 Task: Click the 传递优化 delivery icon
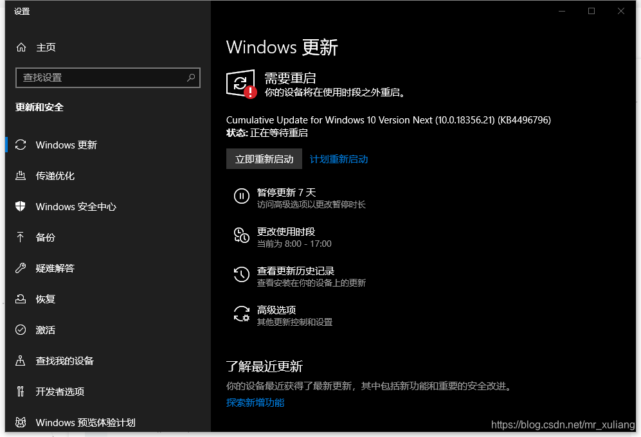(21, 176)
